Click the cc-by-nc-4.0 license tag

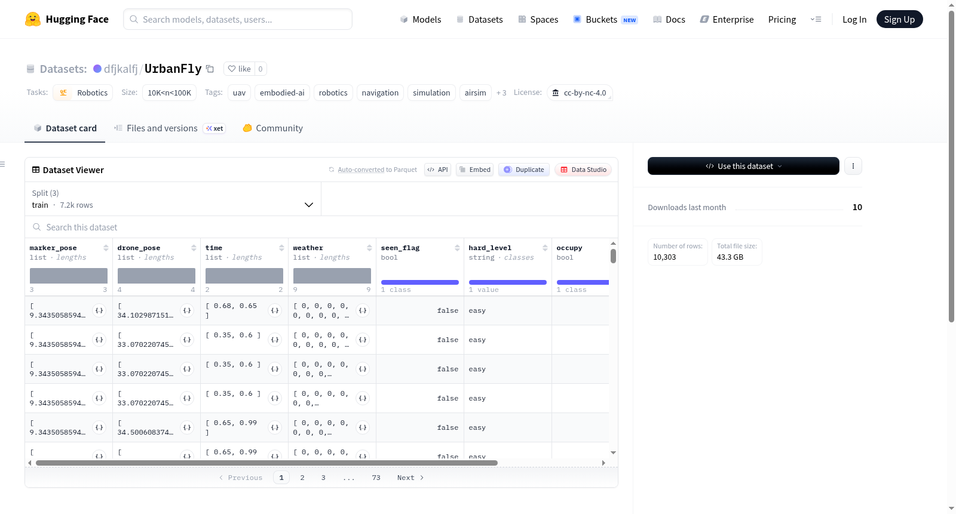tap(580, 93)
